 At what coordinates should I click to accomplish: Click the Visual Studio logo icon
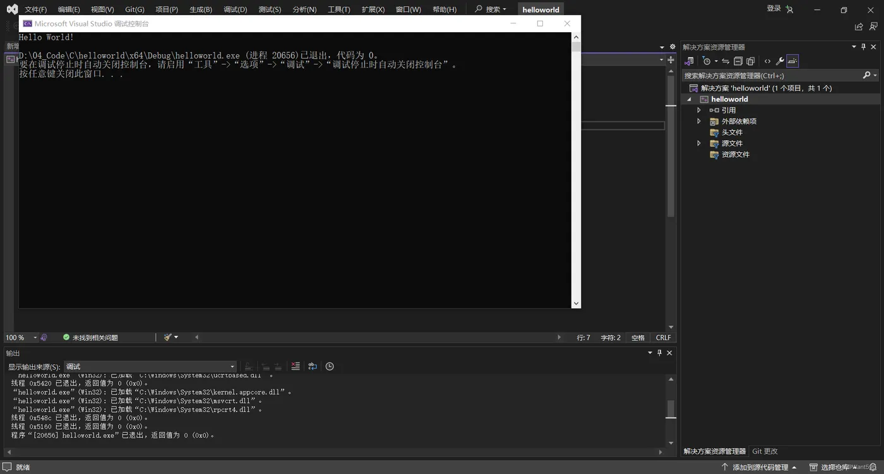[x=12, y=9]
